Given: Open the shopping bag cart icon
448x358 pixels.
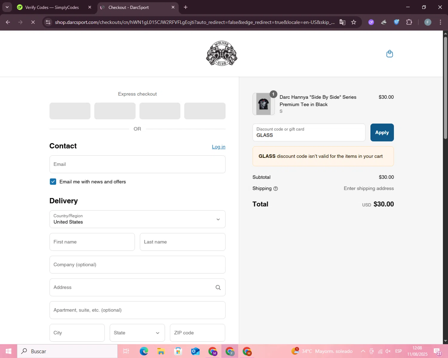Looking at the screenshot, I should [x=389, y=54].
